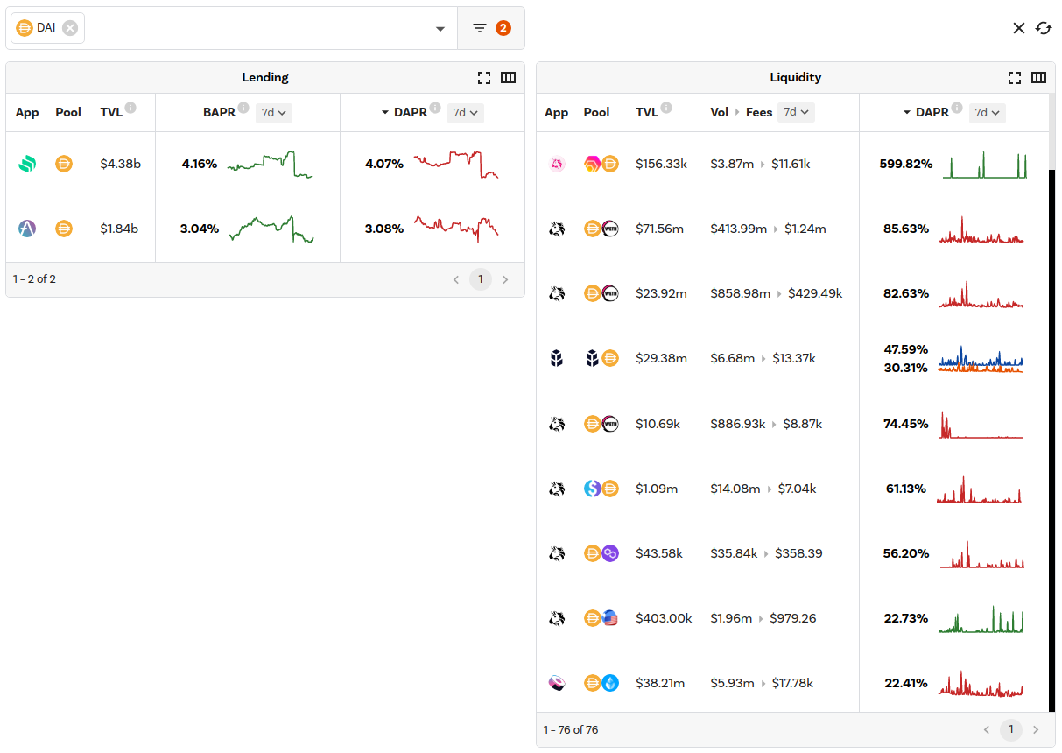Select page 1 in Liquidity pagination

(1010, 729)
